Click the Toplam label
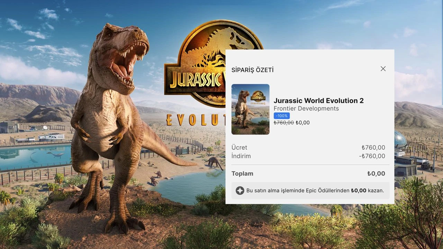This screenshot has width=443, height=249. (242, 174)
